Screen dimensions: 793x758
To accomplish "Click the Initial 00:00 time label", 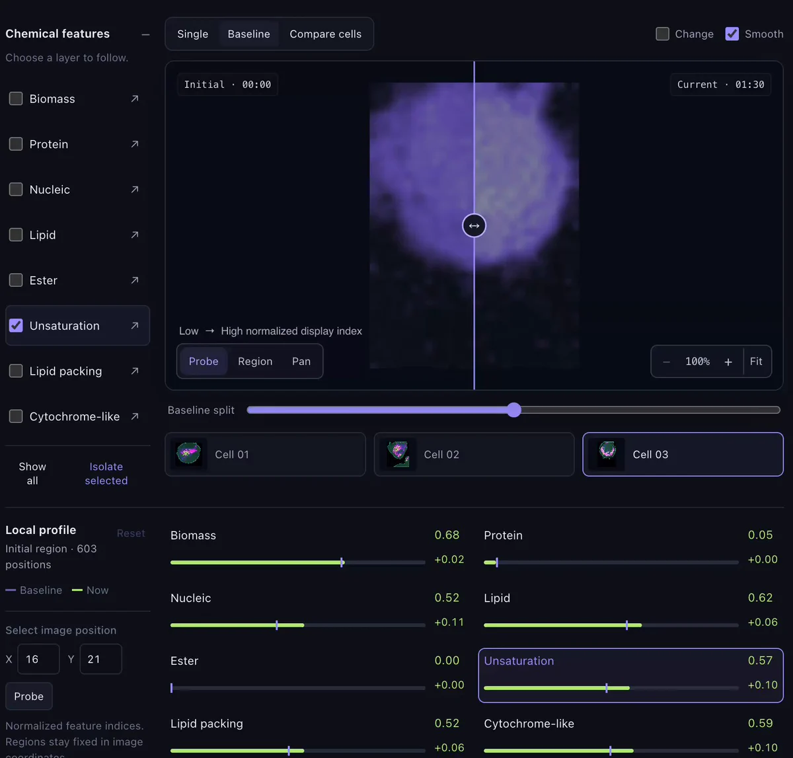I will point(227,85).
